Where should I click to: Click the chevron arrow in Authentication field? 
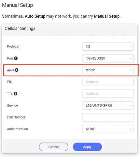point(131,129)
